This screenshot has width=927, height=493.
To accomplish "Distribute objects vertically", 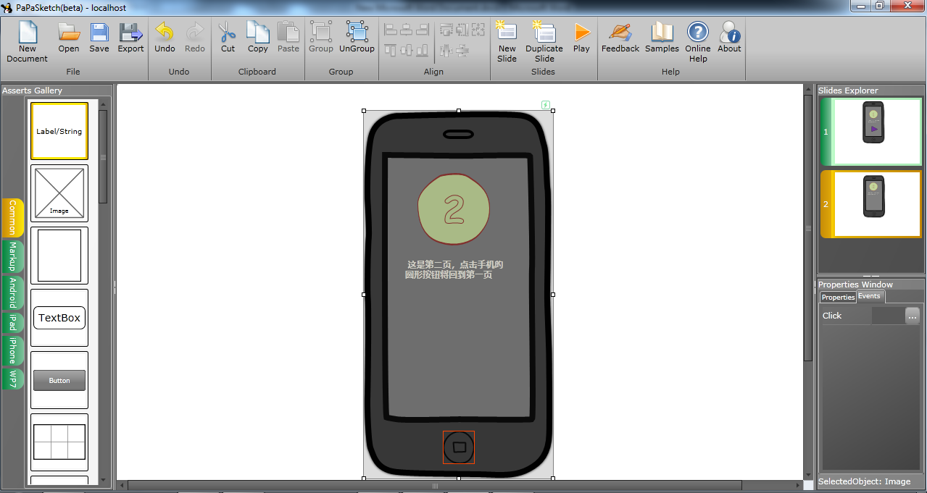I will (462, 50).
